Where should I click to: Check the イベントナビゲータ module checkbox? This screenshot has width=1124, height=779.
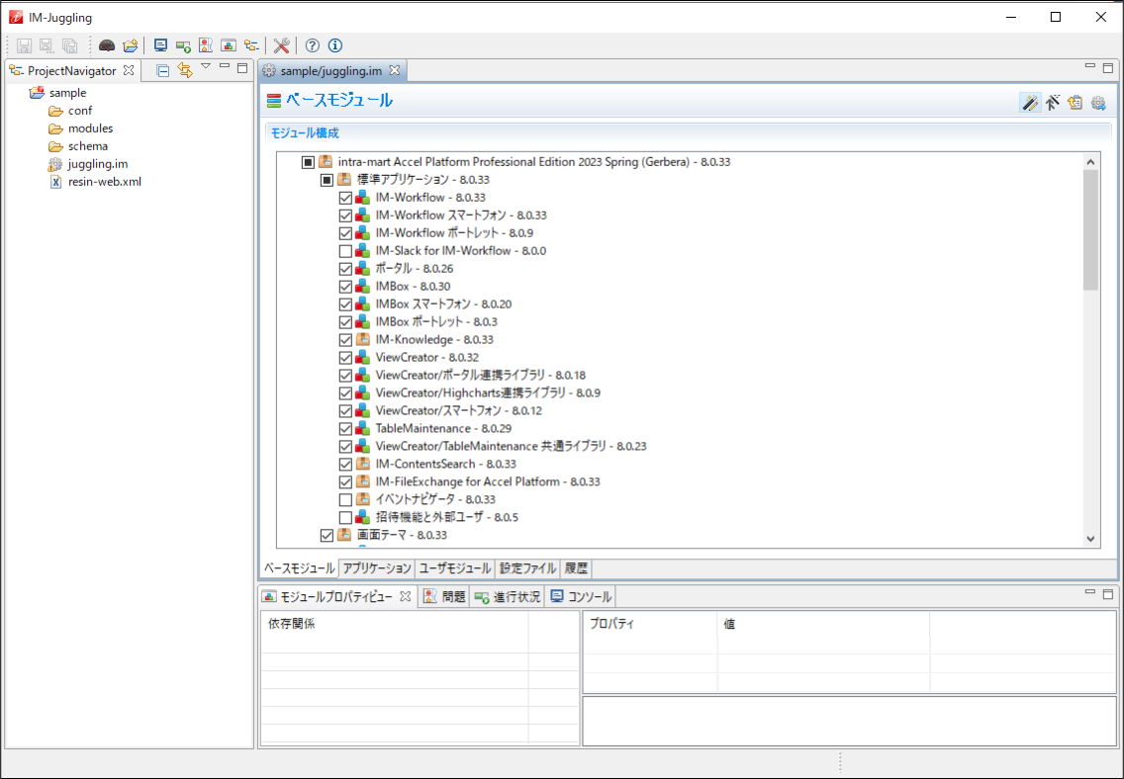click(345, 500)
